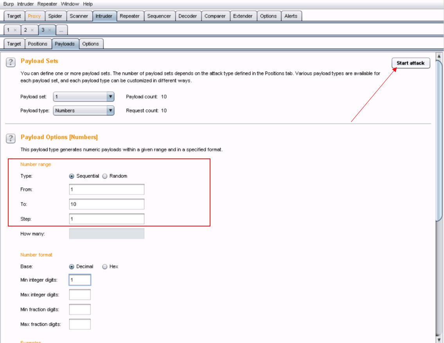Open the Payload set dropdown

tap(84, 97)
